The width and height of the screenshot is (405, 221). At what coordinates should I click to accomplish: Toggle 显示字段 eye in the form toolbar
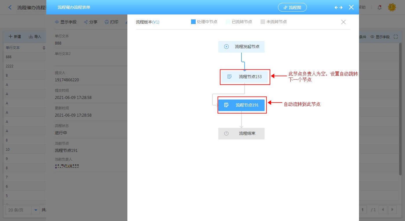tap(57, 22)
